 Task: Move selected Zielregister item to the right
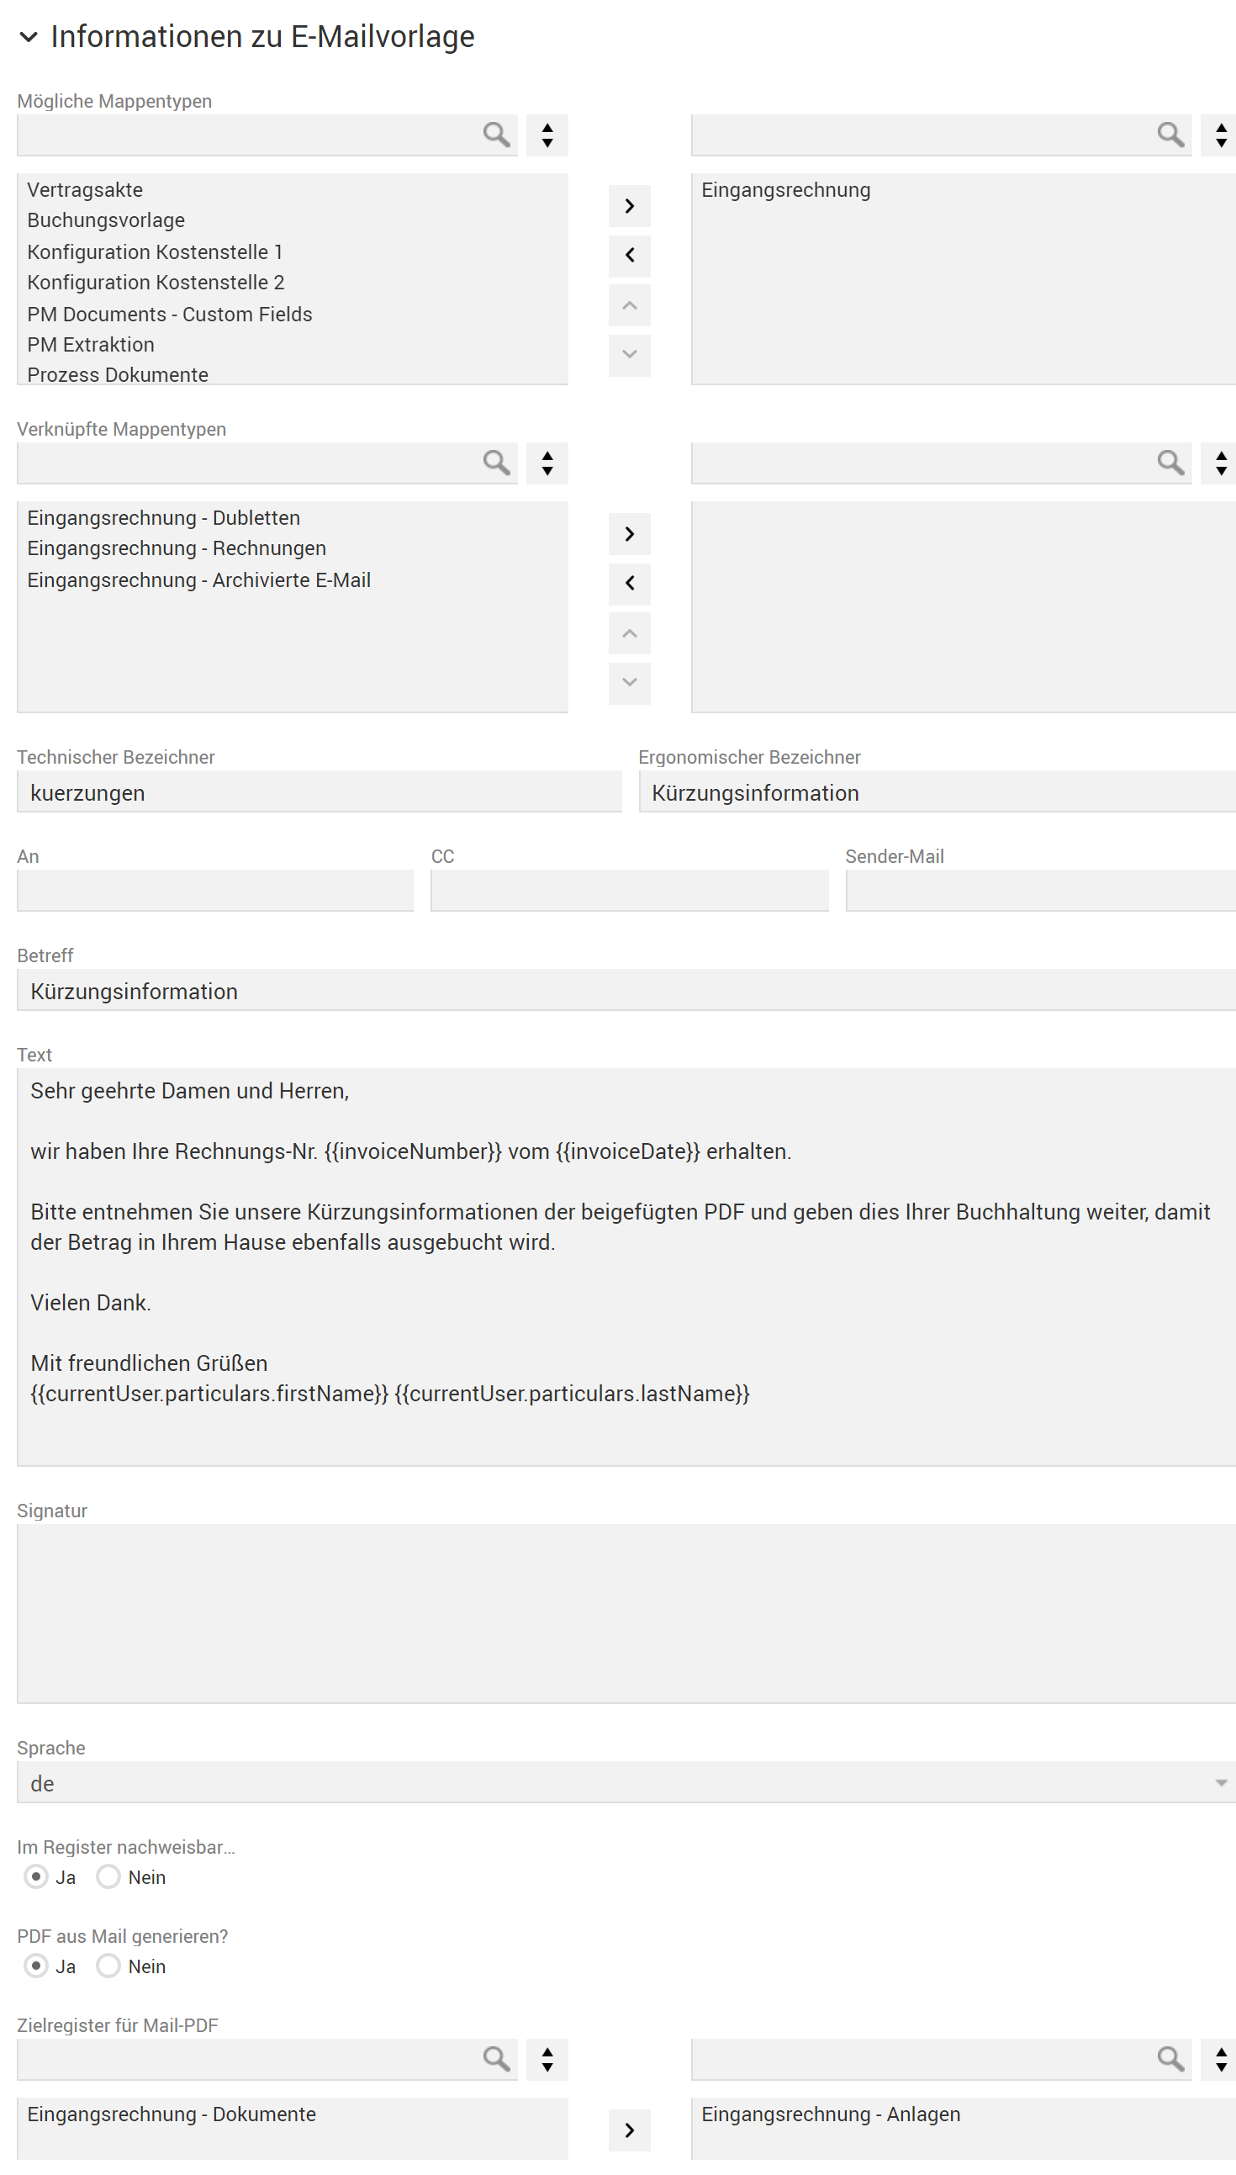(x=630, y=2130)
